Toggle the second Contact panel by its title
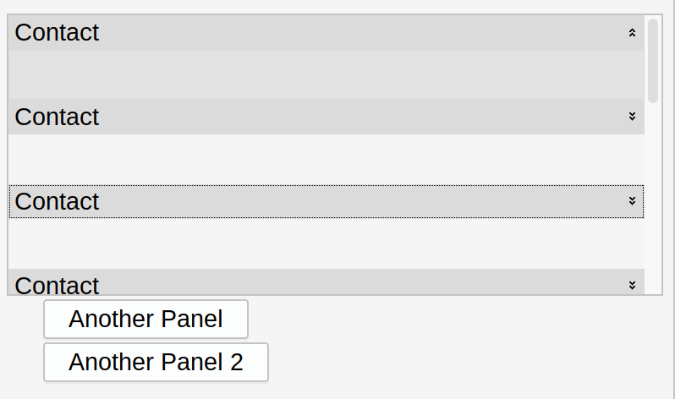The width and height of the screenshot is (675, 399). tap(57, 117)
